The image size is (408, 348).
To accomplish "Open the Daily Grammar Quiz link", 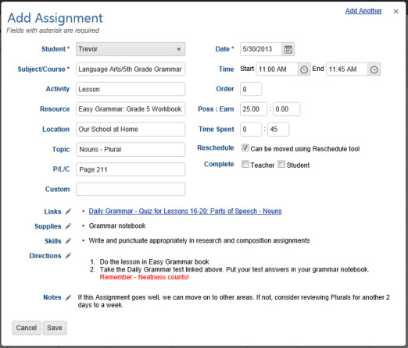I will [x=185, y=211].
